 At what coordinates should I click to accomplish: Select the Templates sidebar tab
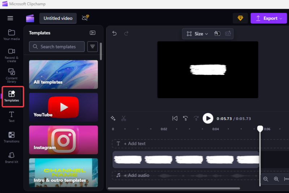pos(12,96)
